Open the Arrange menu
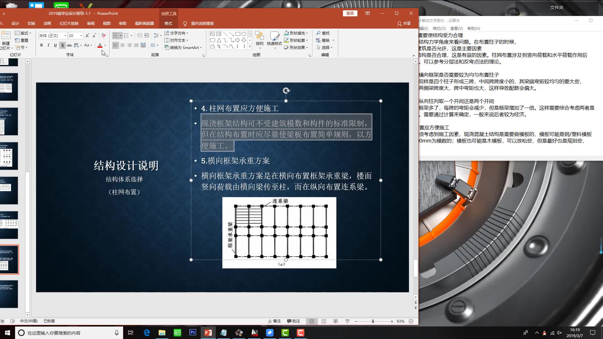The width and height of the screenshot is (603, 339). [260, 40]
